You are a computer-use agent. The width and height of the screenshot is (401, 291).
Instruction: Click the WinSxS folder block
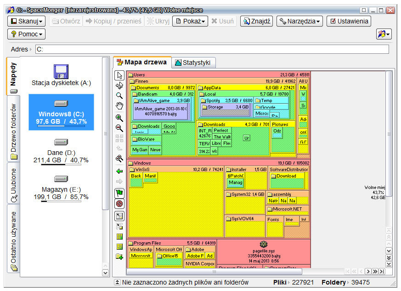coord(176,202)
